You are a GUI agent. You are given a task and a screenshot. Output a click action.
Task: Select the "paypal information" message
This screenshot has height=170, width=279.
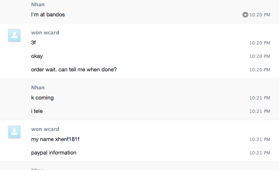click(54, 153)
